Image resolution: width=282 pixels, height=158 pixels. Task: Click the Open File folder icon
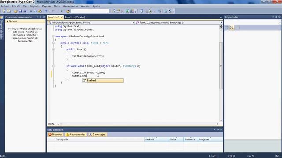click(16, 11)
